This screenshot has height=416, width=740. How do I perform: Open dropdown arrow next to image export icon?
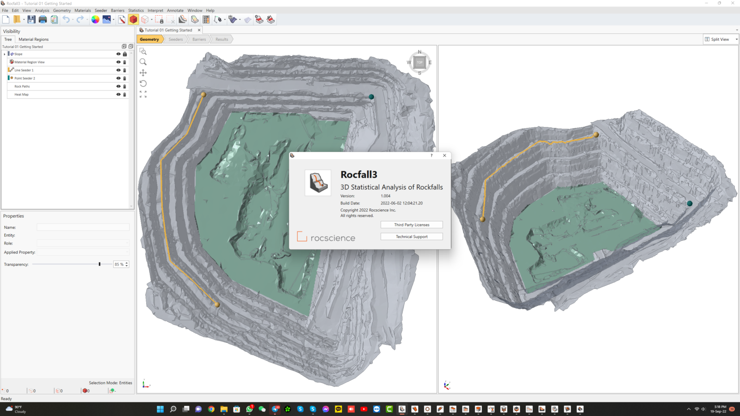pos(114,19)
